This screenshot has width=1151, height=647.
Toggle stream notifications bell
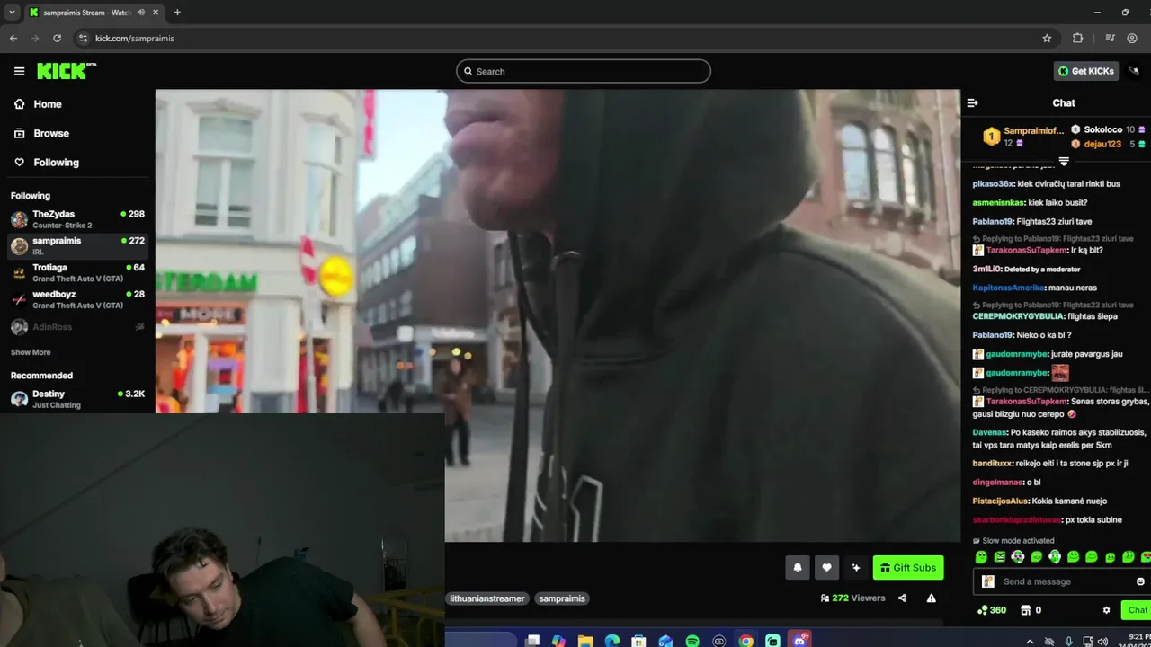(x=797, y=568)
